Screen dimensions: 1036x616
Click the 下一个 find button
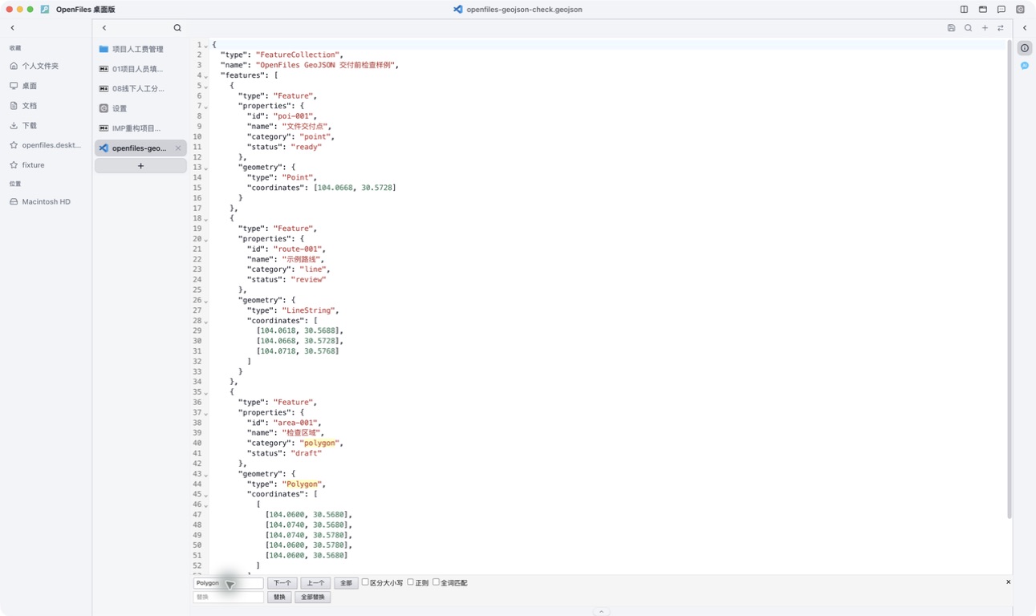coord(282,583)
